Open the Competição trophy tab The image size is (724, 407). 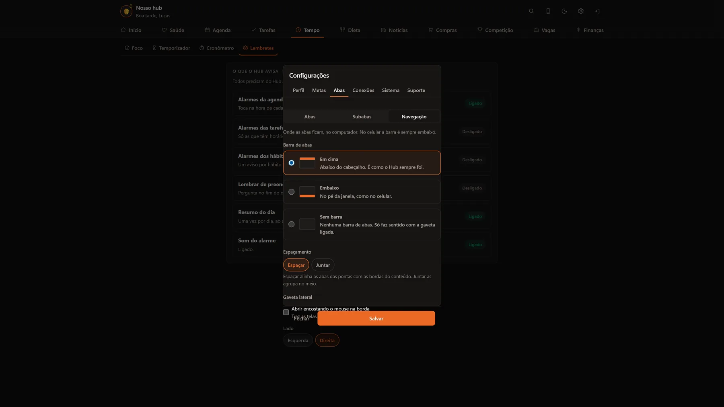click(495, 30)
